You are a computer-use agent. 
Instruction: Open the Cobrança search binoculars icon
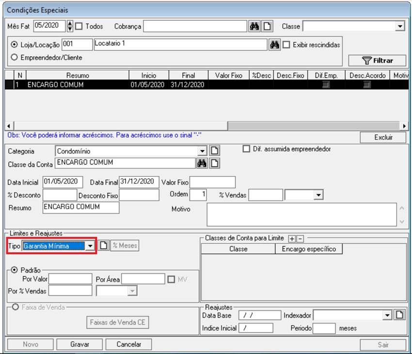pos(254,26)
